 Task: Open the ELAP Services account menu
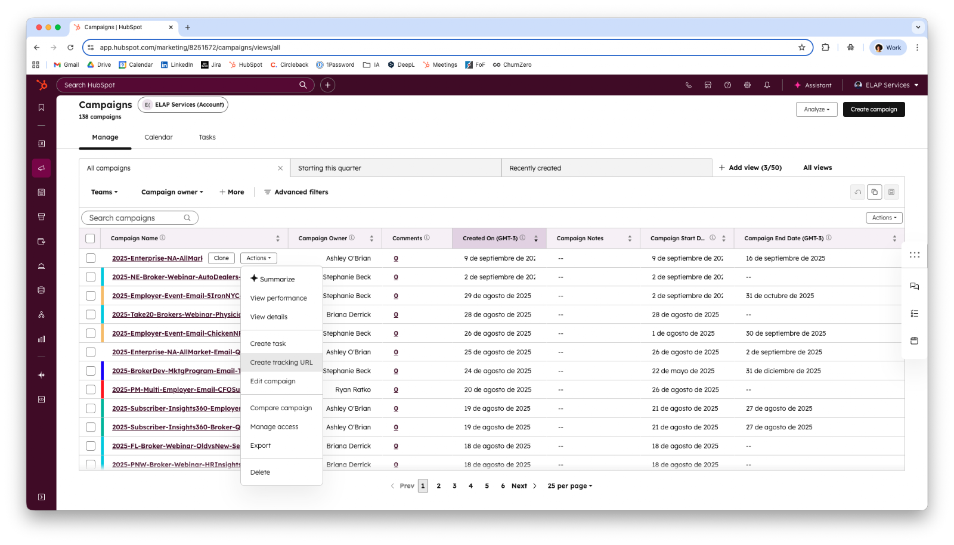tap(887, 85)
